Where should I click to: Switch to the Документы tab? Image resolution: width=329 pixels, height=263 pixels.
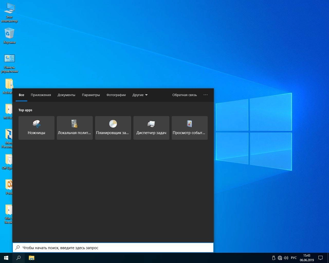pos(66,95)
